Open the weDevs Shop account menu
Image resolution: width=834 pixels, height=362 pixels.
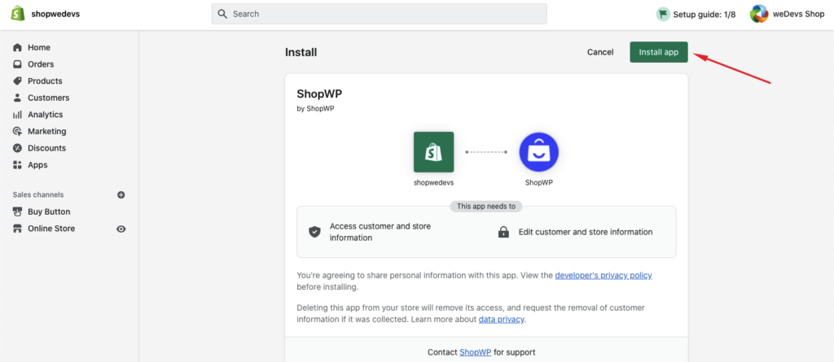(788, 14)
